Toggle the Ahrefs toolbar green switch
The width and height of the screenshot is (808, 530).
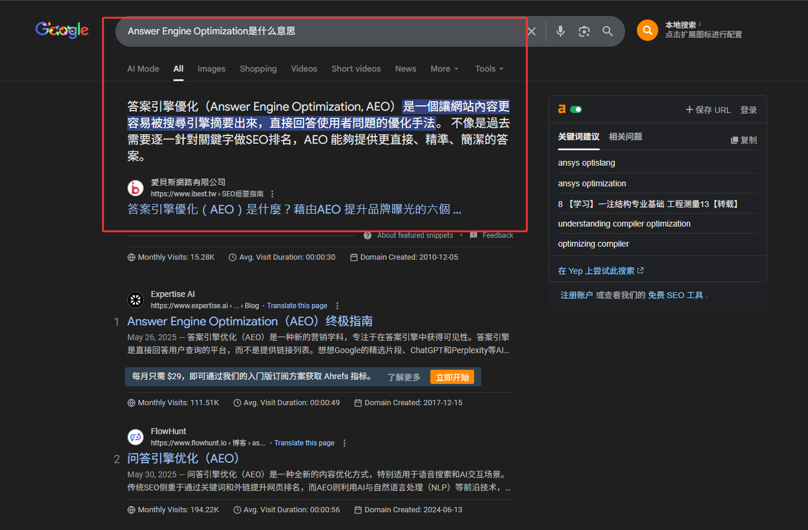point(576,109)
